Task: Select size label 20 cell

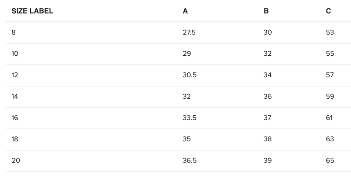Action: click(16, 161)
